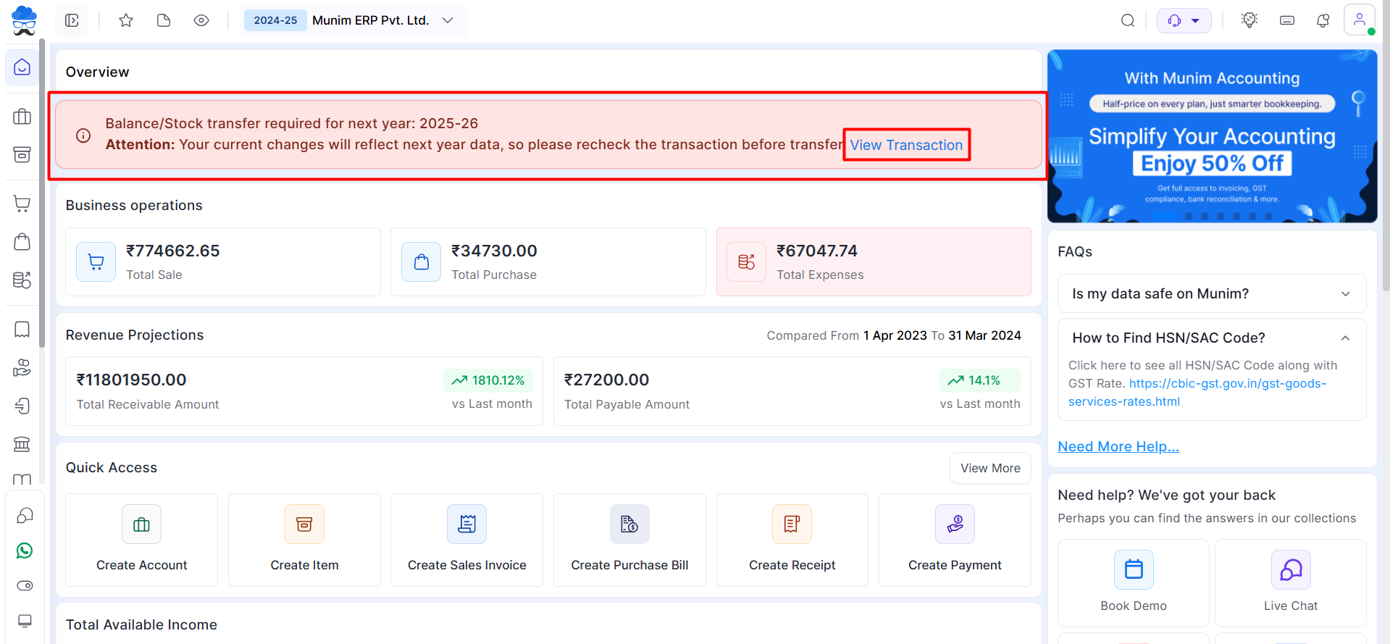
Task: Open Create Receipt card
Action: tap(792, 540)
